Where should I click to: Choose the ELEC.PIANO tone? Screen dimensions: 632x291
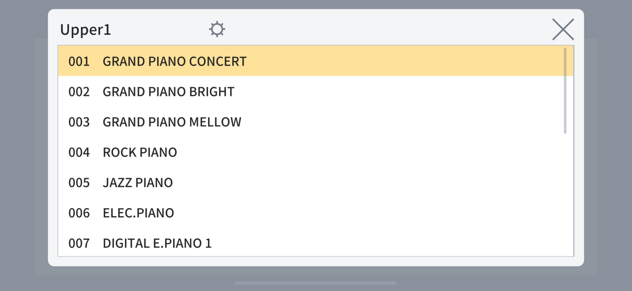138,213
